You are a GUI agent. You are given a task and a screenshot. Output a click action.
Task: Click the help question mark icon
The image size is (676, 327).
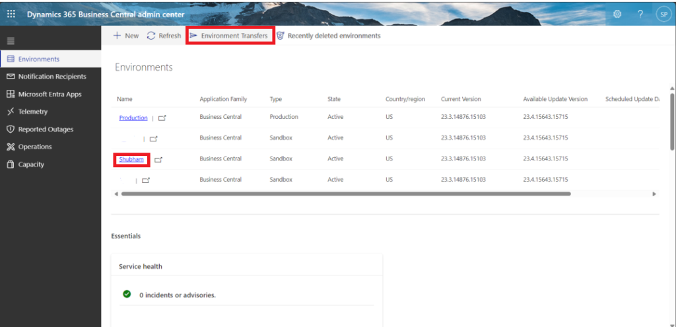pyautogui.click(x=640, y=15)
